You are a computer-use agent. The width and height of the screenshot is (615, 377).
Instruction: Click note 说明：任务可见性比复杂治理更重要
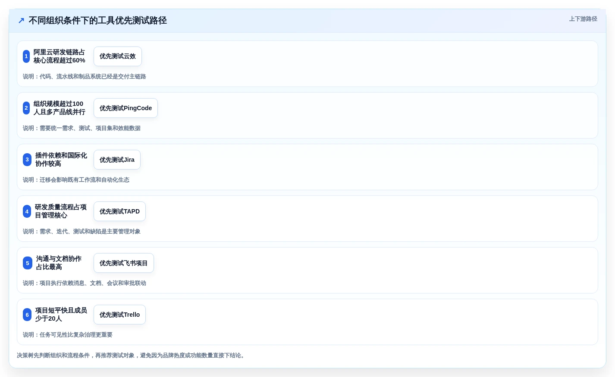pyautogui.click(x=68, y=335)
